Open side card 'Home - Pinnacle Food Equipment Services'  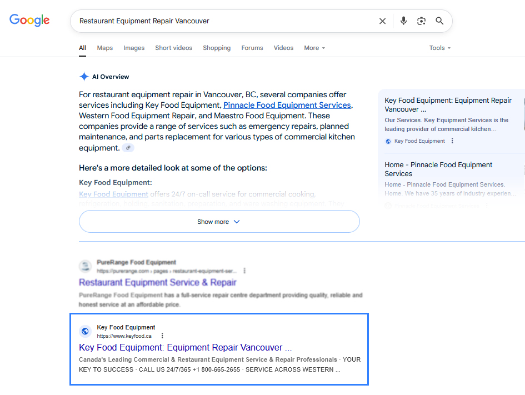tap(438, 169)
